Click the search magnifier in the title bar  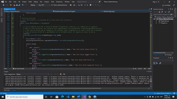(x=100, y=2)
